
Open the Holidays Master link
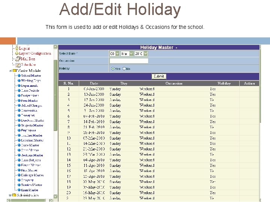(32, 175)
